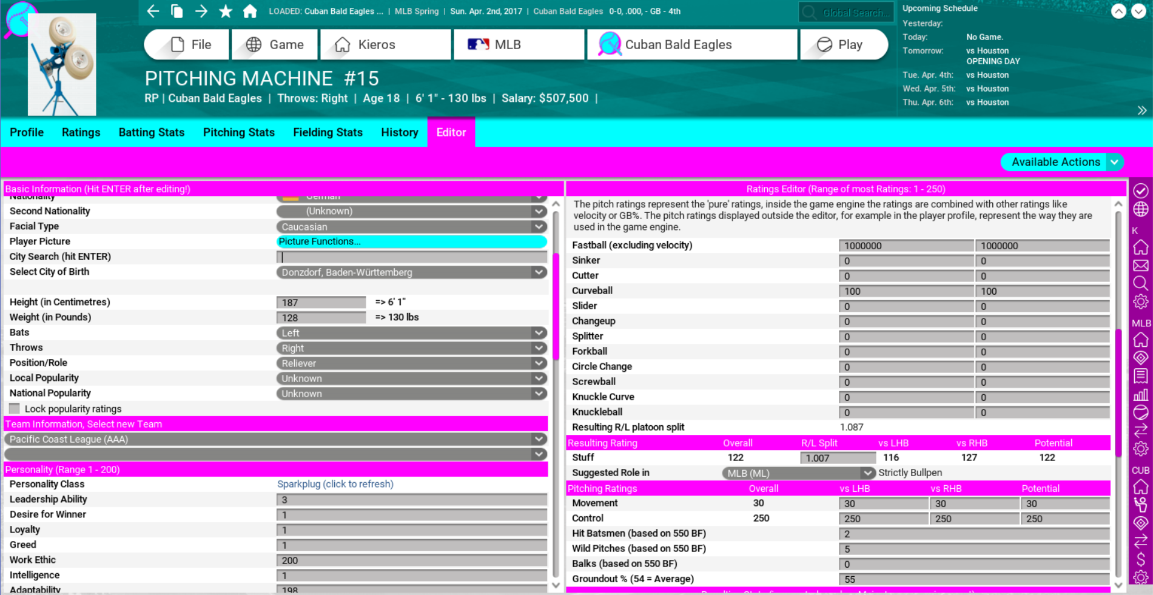
Task: Switch to the History tab
Action: (400, 132)
